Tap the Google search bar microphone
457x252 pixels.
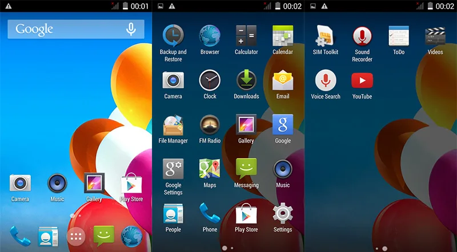(x=131, y=29)
